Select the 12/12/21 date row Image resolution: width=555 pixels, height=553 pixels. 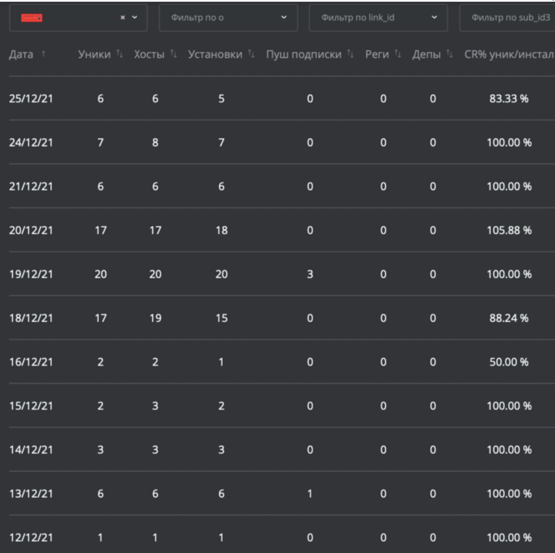point(31,537)
